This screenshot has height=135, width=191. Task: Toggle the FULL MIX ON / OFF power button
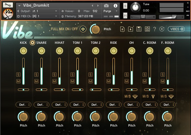(x=83, y=29)
